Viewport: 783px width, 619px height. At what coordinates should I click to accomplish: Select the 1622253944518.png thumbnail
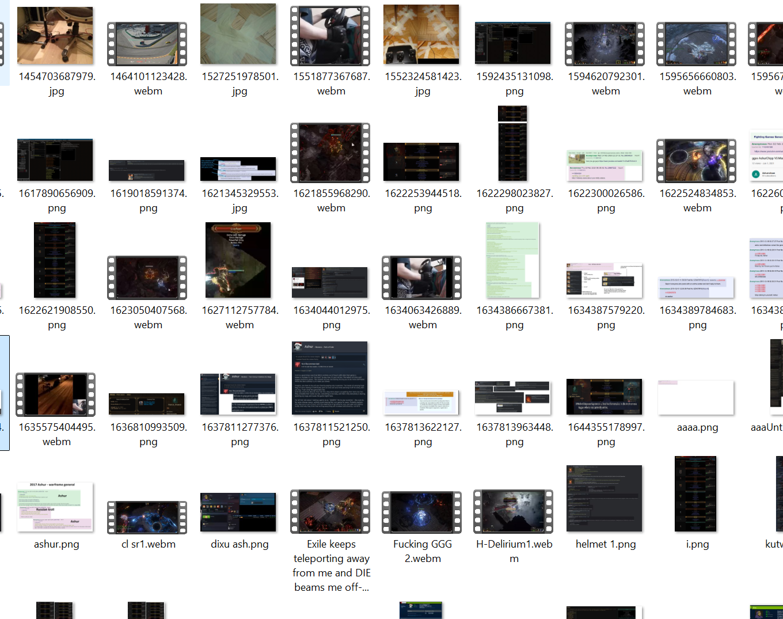[x=421, y=162]
